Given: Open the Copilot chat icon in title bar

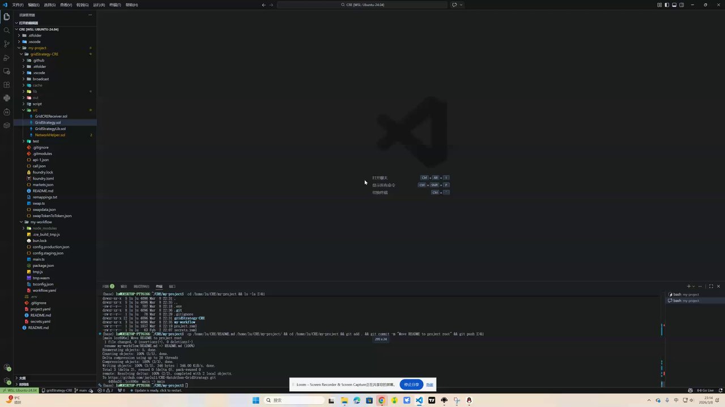Looking at the screenshot, I should coord(454,5).
